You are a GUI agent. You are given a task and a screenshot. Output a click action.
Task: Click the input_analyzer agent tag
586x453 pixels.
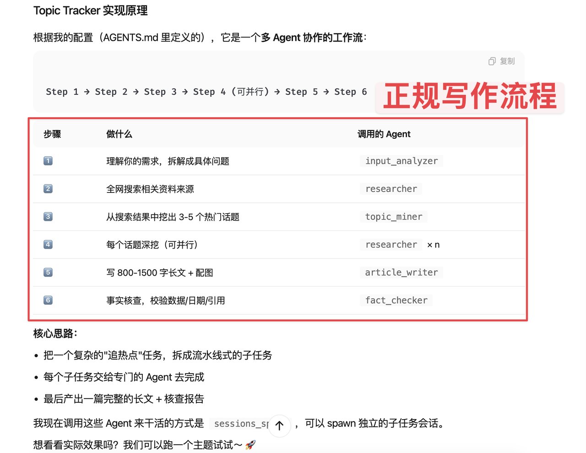(402, 161)
